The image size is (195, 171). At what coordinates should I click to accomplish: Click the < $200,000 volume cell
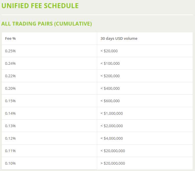pyautogui.click(x=145, y=76)
